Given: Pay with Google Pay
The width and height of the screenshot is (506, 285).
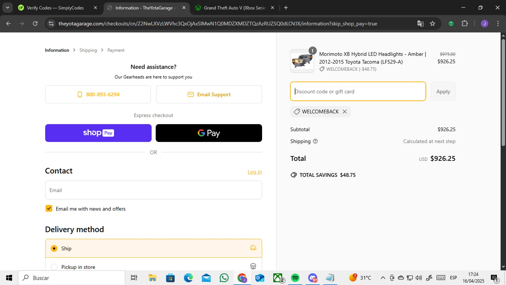Looking at the screenshot, I should point(209,133).
